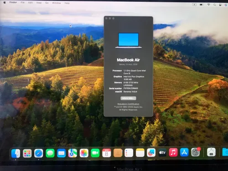Open the Apple menu

(5, 2)
